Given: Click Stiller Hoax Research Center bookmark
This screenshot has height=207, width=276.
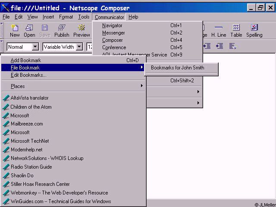Looking at the screenshot, I should pyautogui.click(x=40, y=184).
